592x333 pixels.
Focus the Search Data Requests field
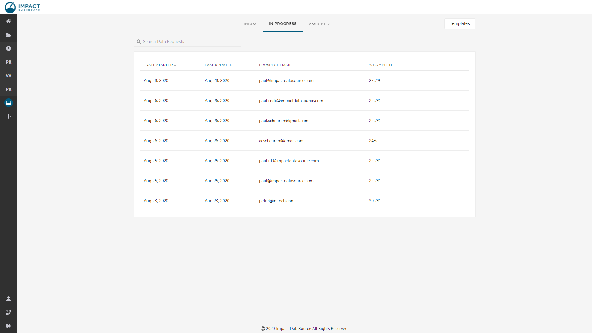[190, 41]
